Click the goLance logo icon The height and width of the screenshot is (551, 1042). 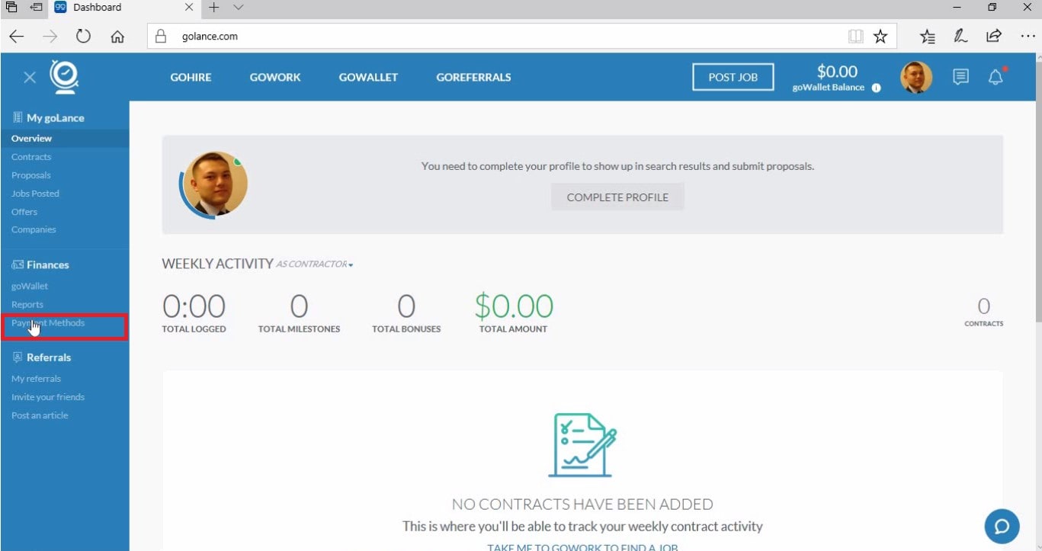coord(65,76)
